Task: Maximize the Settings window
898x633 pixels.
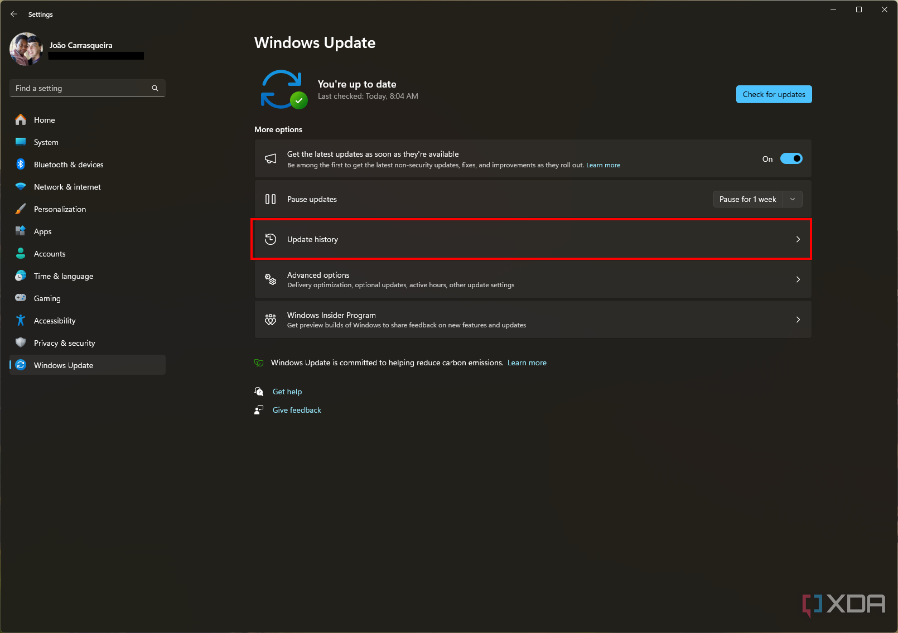Action: (x=859, y=9)
